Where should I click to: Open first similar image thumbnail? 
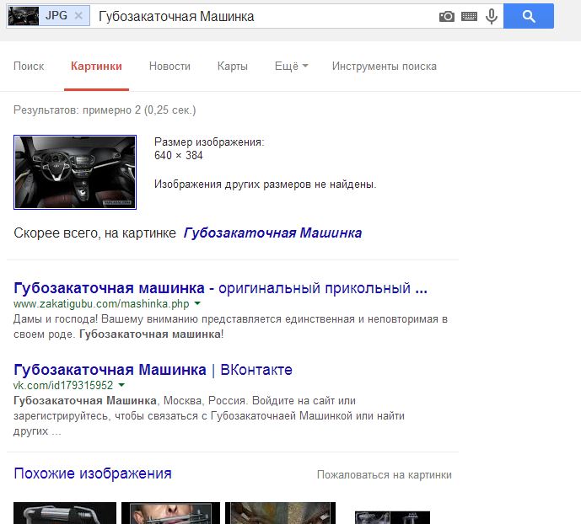click(65, 513)
